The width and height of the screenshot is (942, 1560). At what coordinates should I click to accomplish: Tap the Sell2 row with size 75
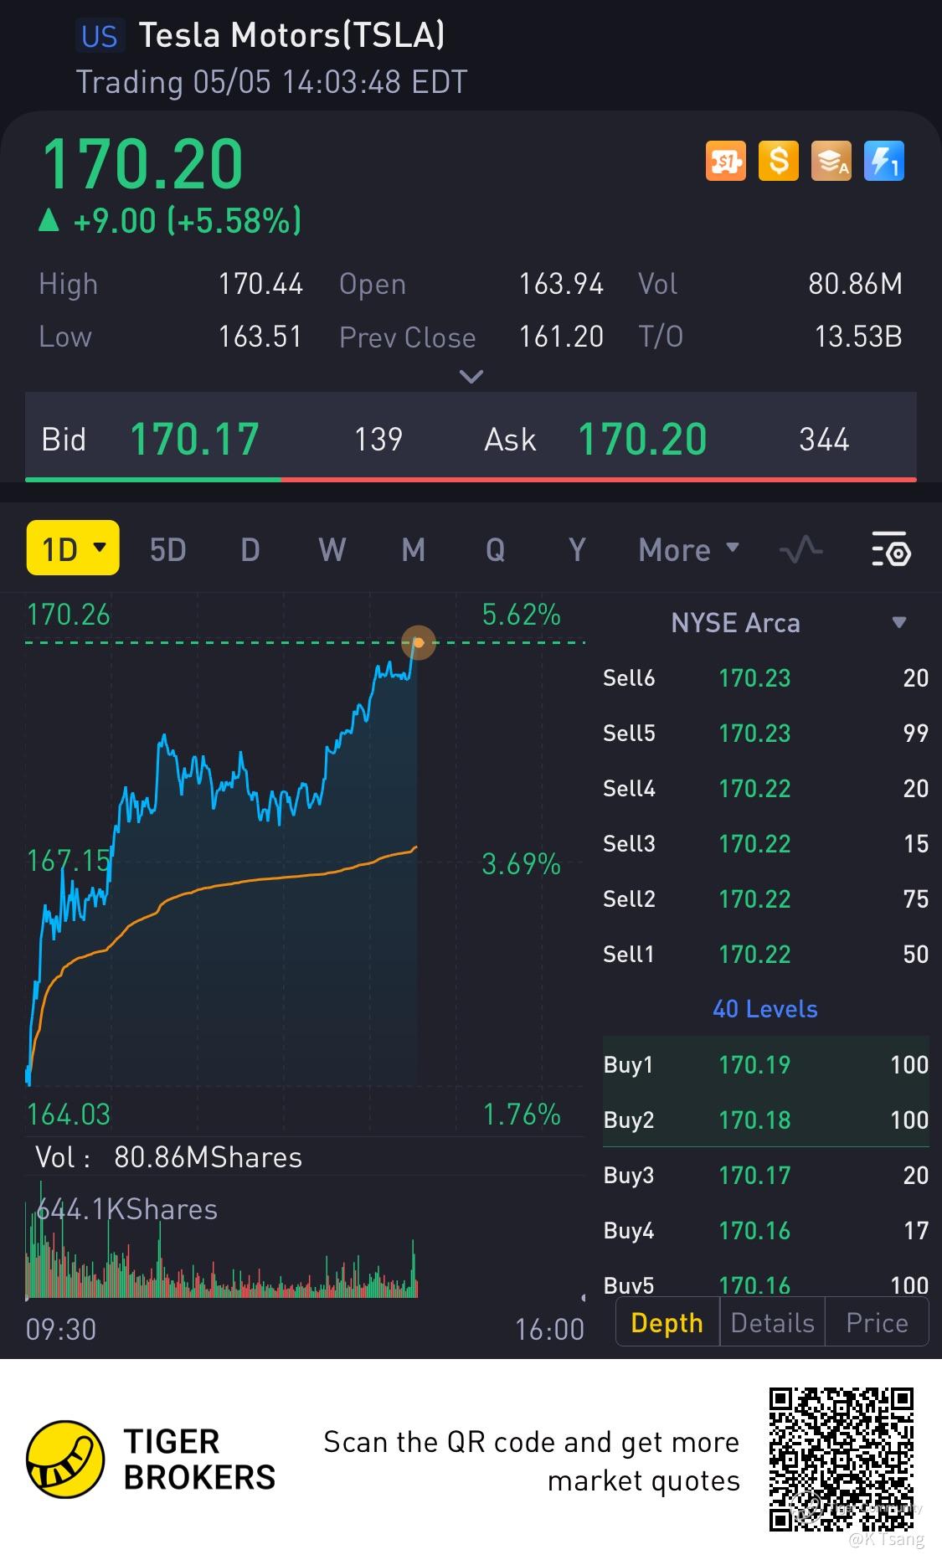765,899
